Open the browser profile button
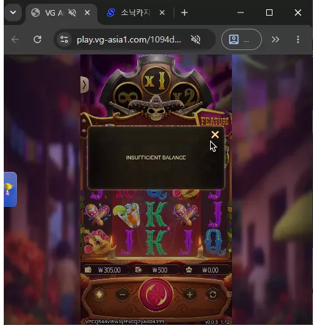This screenshot has width=313, height=325. [x=241, y=39]
